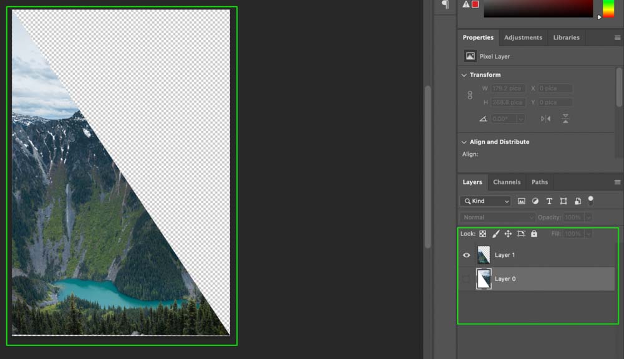The image size is (624, 359).
Task: Select the Layer 0 thumbnail
Action: (484, 279)
